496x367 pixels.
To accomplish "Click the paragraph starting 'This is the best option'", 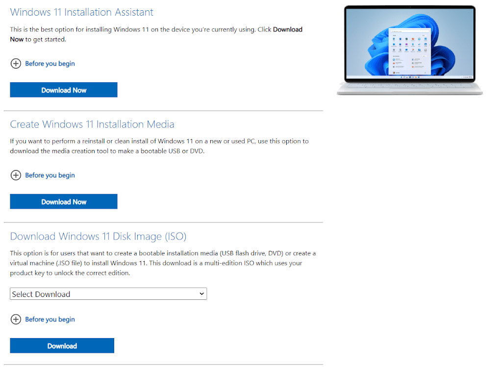I will coord(156,34).
